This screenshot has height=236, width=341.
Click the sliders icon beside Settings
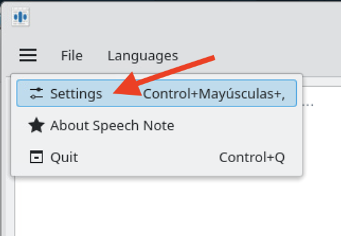(37, 94)
